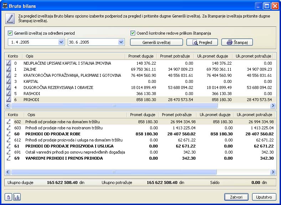Open the bar chart icon button

click(x=17, y=197)
